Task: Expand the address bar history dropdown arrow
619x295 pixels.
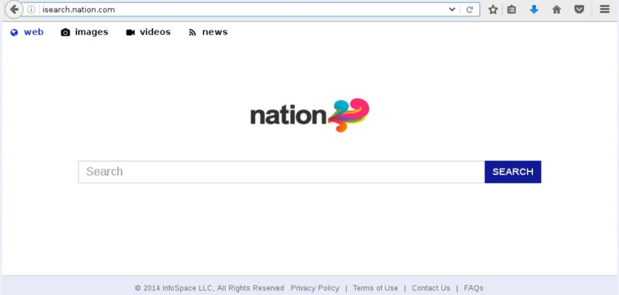Action: tap(452, 10)
